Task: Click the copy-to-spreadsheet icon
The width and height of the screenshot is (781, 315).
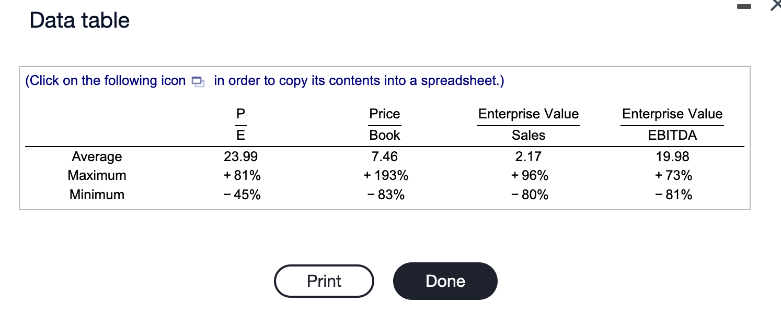Action: (197, 81)
